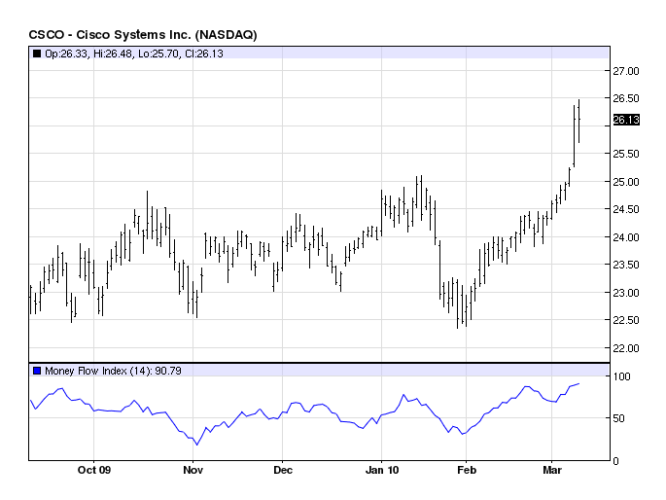The width and height of the screenshot is (666, 500).
Task: Click the black price legend square
Action: coord(37,54)
